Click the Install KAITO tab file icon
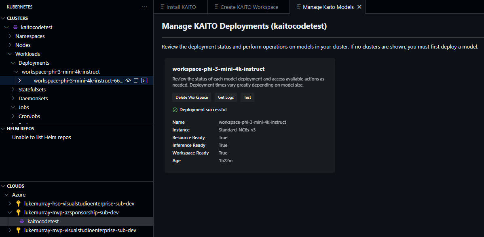The image size is (484, 237). (x=163, y=7)
